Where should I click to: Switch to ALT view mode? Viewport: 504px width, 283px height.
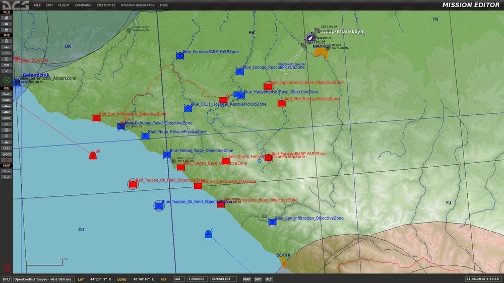point(269,279)
